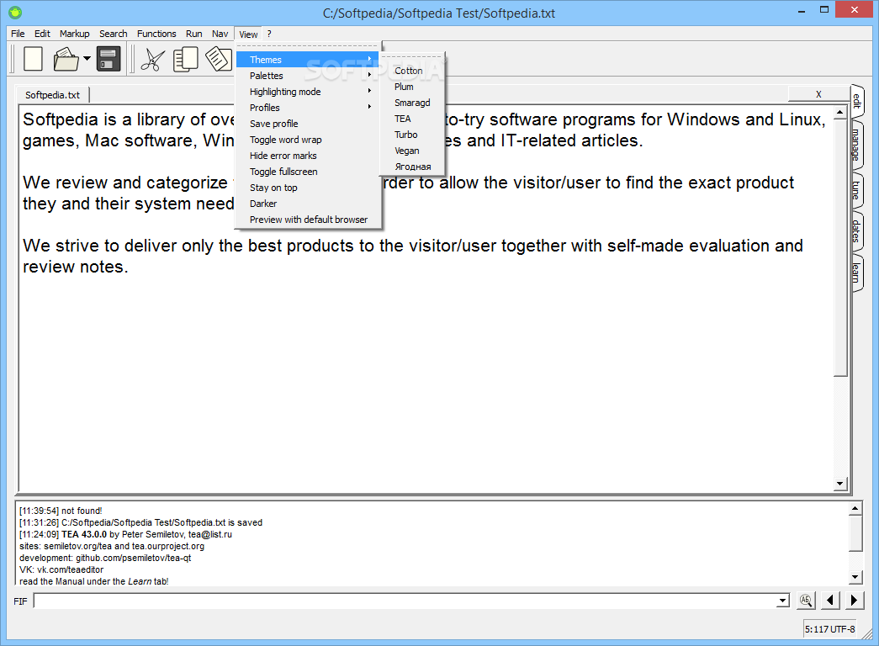Click the log pane scroll down arrow
Viewport: 879px width, 646px height.
point(855,576)
